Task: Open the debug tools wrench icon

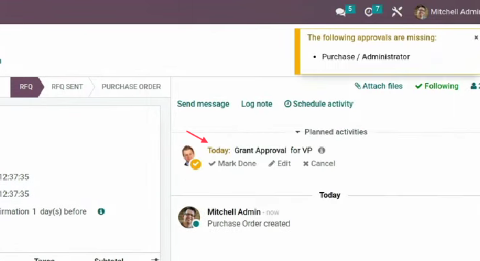Action: (397, 12)
